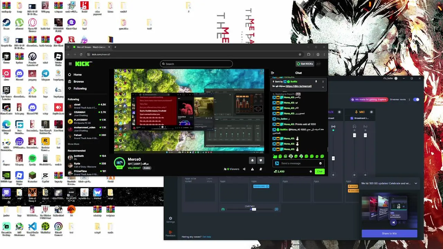Open followed channel mohammed_oden
The height and width of the screenshot is (249, 443).
point(87,129)
